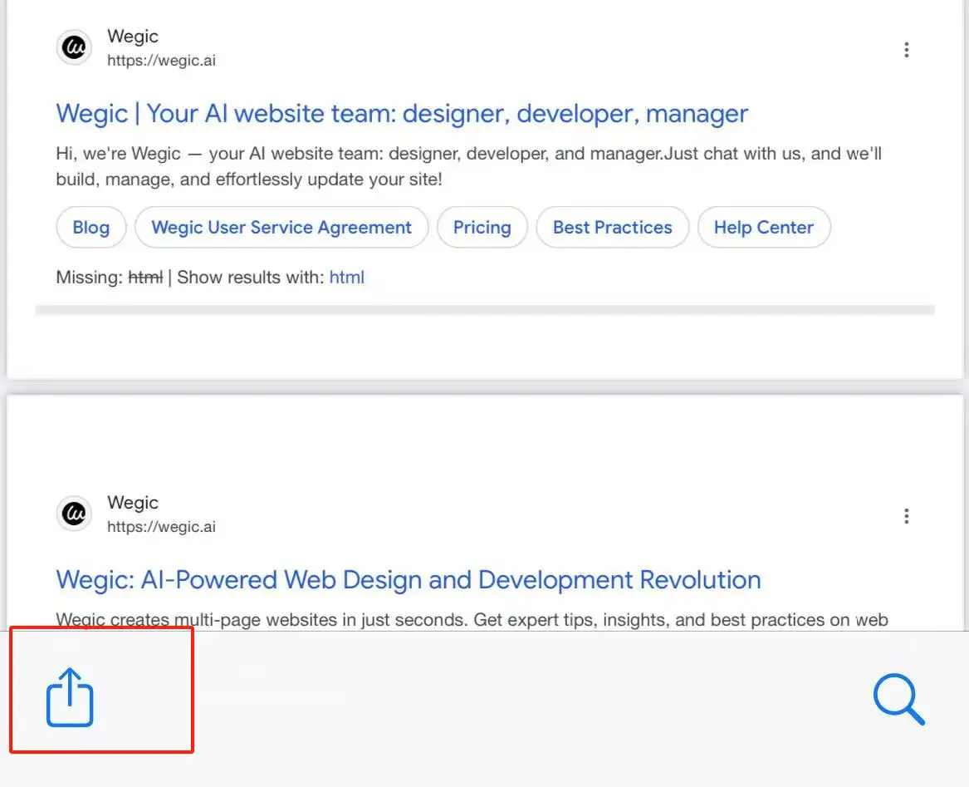Click Wegic User Service Agreement chip
The height and width of the screenshot is (787, 969).
[x=281, y=227]
